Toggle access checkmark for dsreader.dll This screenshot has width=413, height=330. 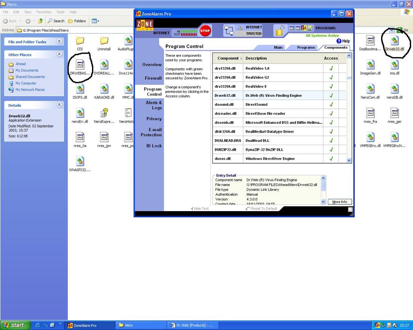tap(331, 113)
